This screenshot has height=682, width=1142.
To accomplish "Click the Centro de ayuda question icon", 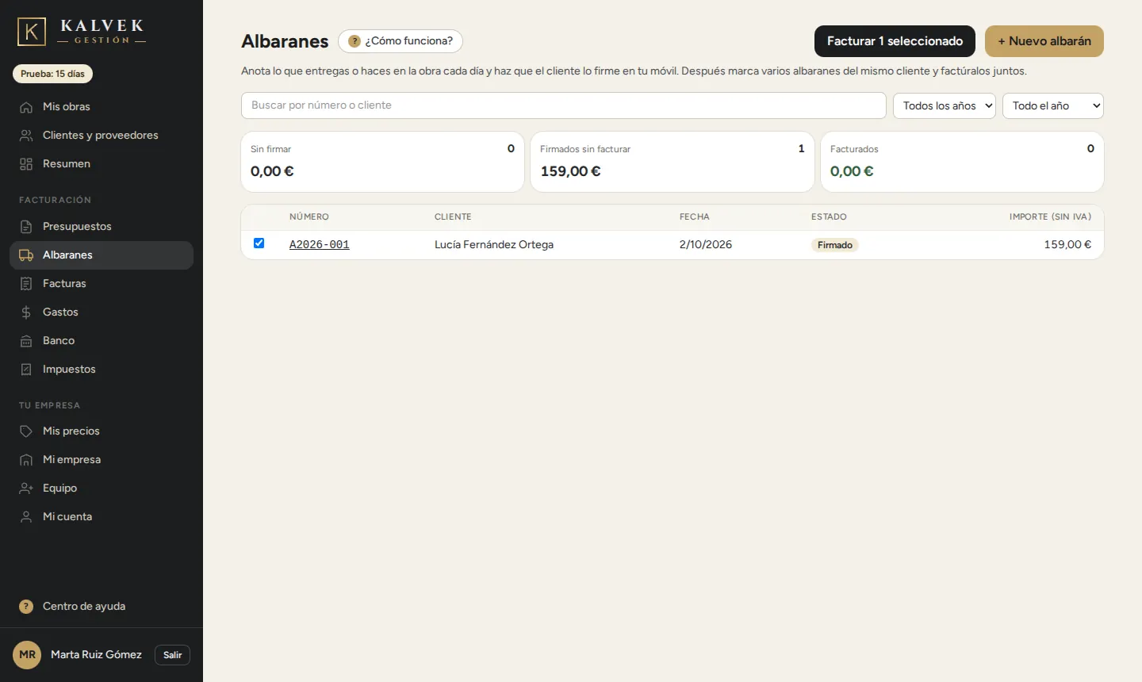I will (26, 607).
